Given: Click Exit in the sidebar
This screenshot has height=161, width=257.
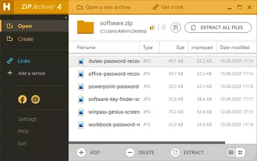Looking at the screenshot, I should click(x=22, y=143).
